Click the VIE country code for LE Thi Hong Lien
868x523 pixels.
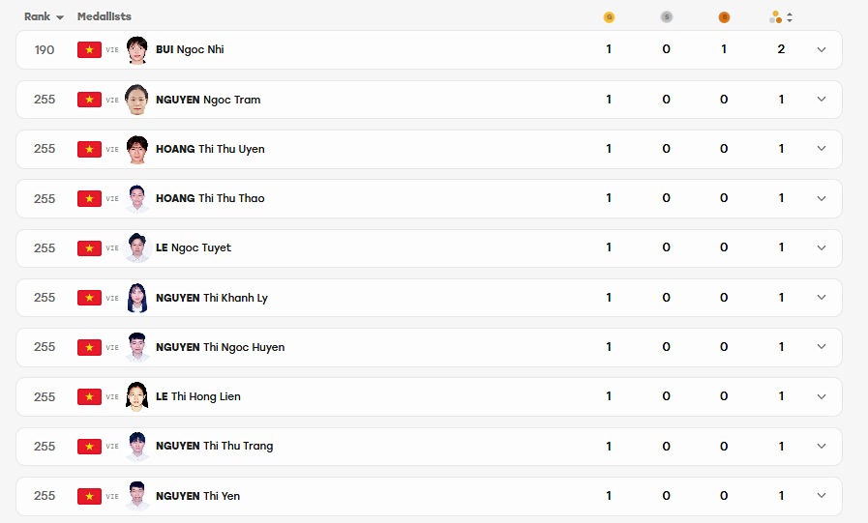click(112, 397)
